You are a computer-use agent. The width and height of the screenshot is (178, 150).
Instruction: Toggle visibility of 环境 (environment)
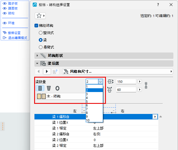click(x=5, y=23)
